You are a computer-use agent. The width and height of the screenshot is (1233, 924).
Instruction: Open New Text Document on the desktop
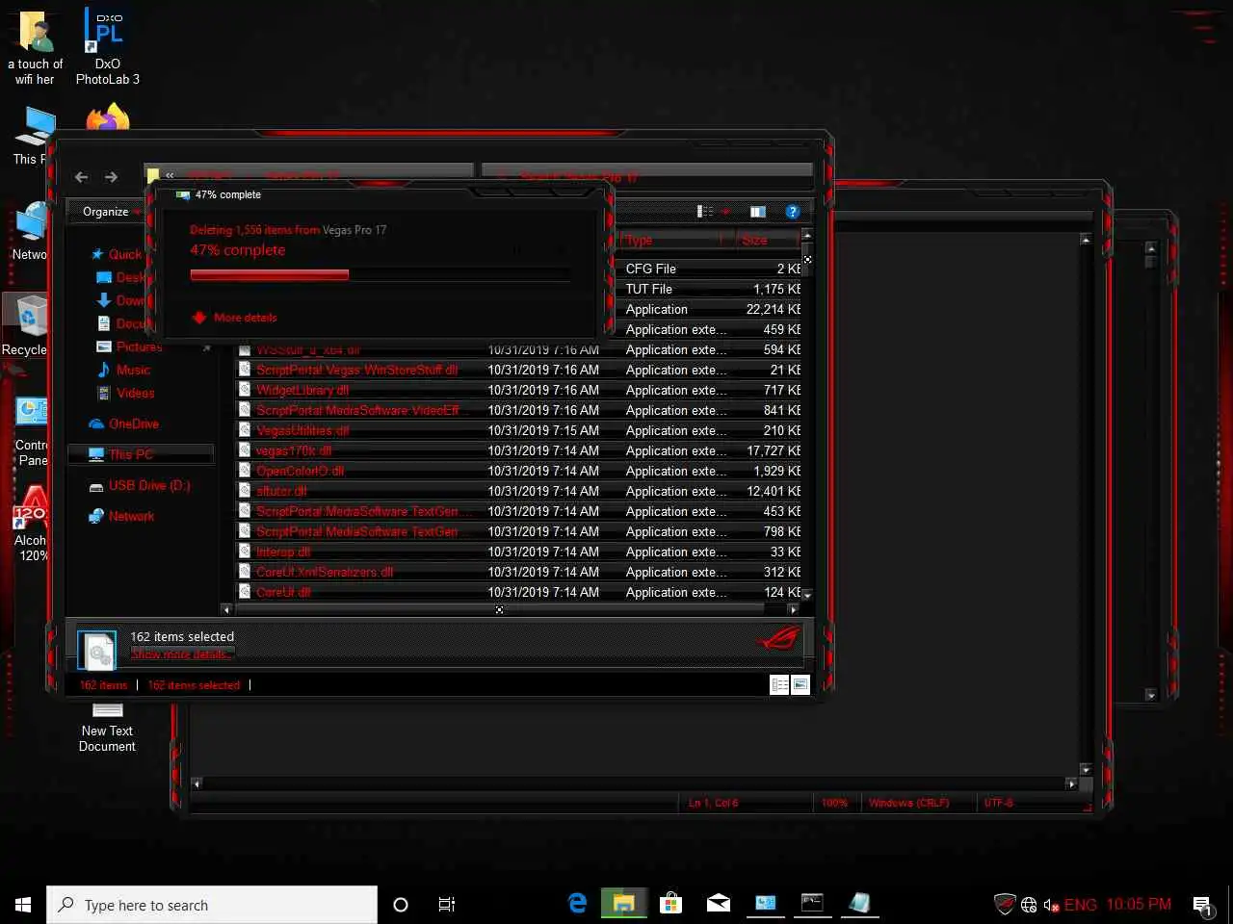tap(107, 728)
